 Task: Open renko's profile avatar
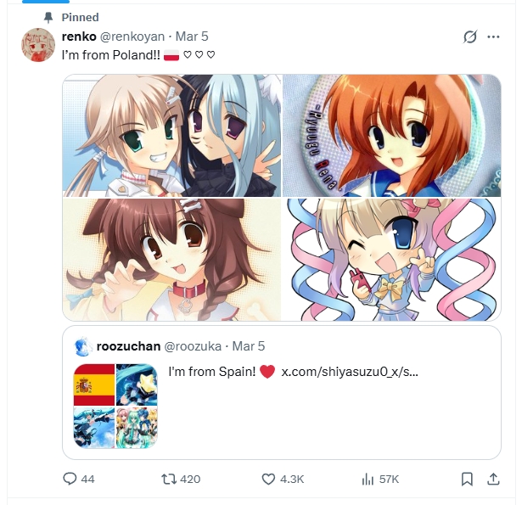38,45
